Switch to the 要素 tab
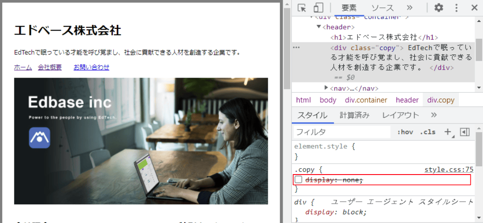 pos(349,8)
